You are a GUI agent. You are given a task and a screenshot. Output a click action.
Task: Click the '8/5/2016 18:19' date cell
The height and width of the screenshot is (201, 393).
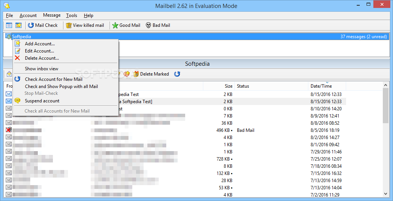point(325,130)
